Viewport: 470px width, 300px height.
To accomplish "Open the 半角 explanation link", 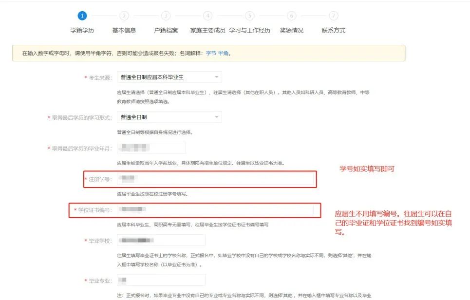I will [x=223, y=53].
